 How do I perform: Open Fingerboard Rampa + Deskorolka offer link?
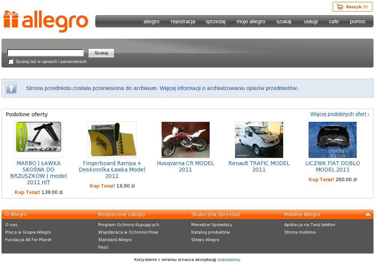tap(112, 169)
